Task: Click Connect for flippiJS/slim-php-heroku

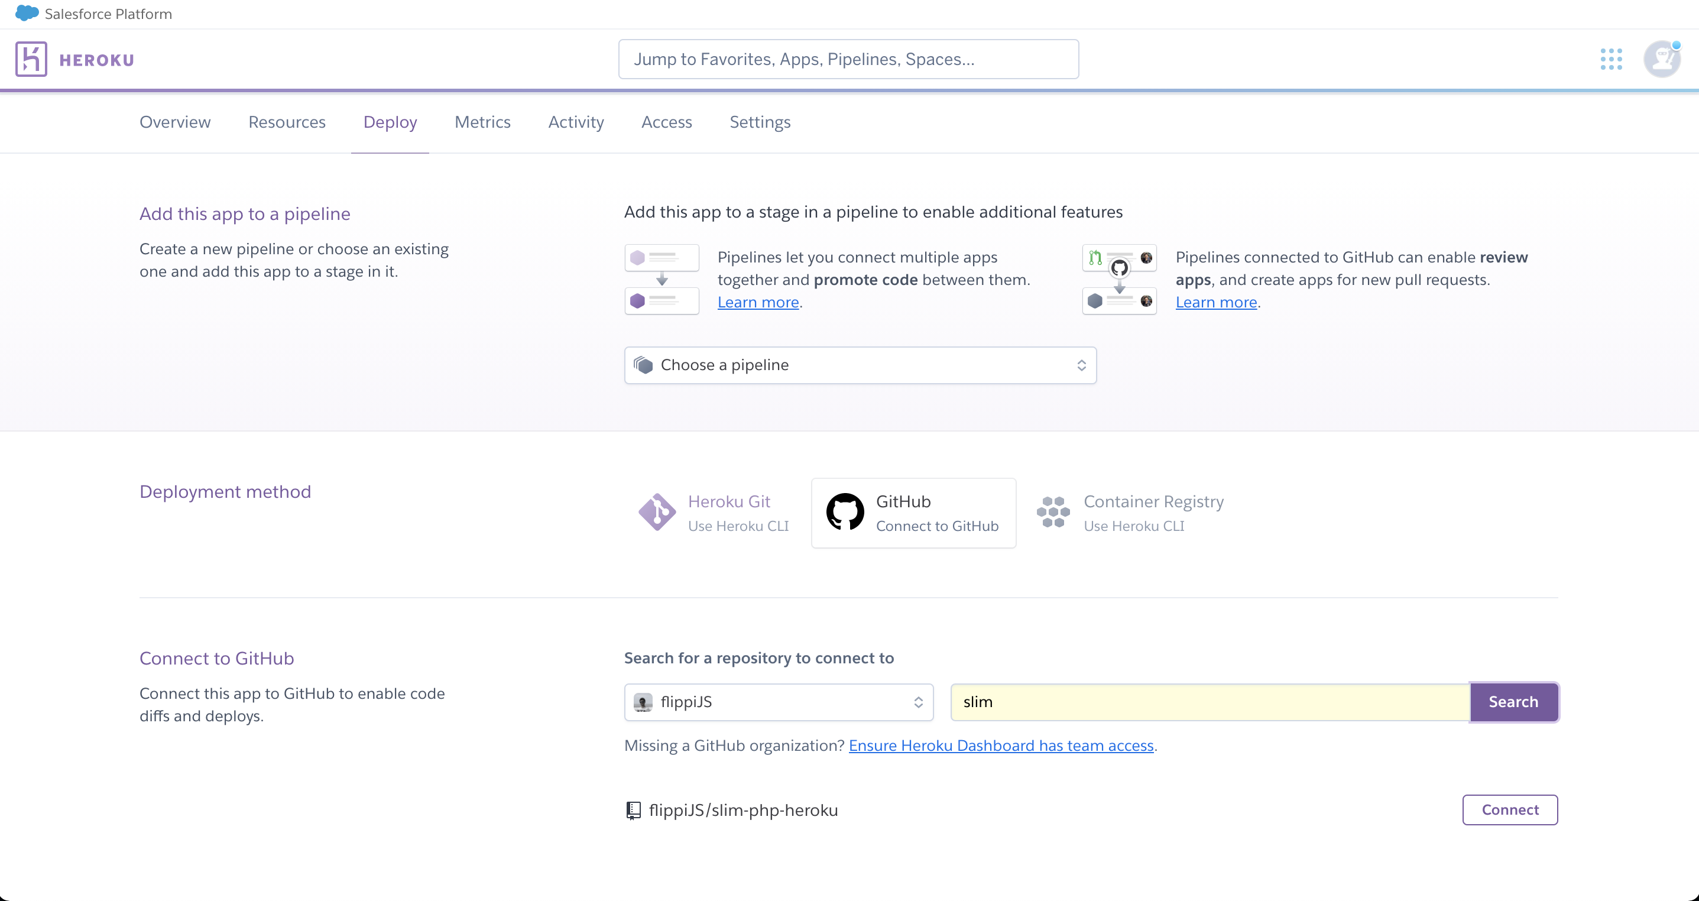Action: tap(1509, 809)
